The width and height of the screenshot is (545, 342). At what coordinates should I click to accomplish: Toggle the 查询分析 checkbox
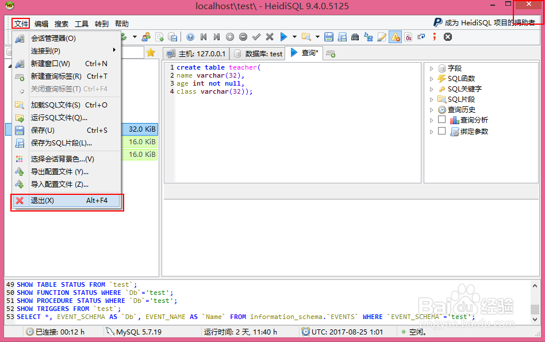point(442,120)
